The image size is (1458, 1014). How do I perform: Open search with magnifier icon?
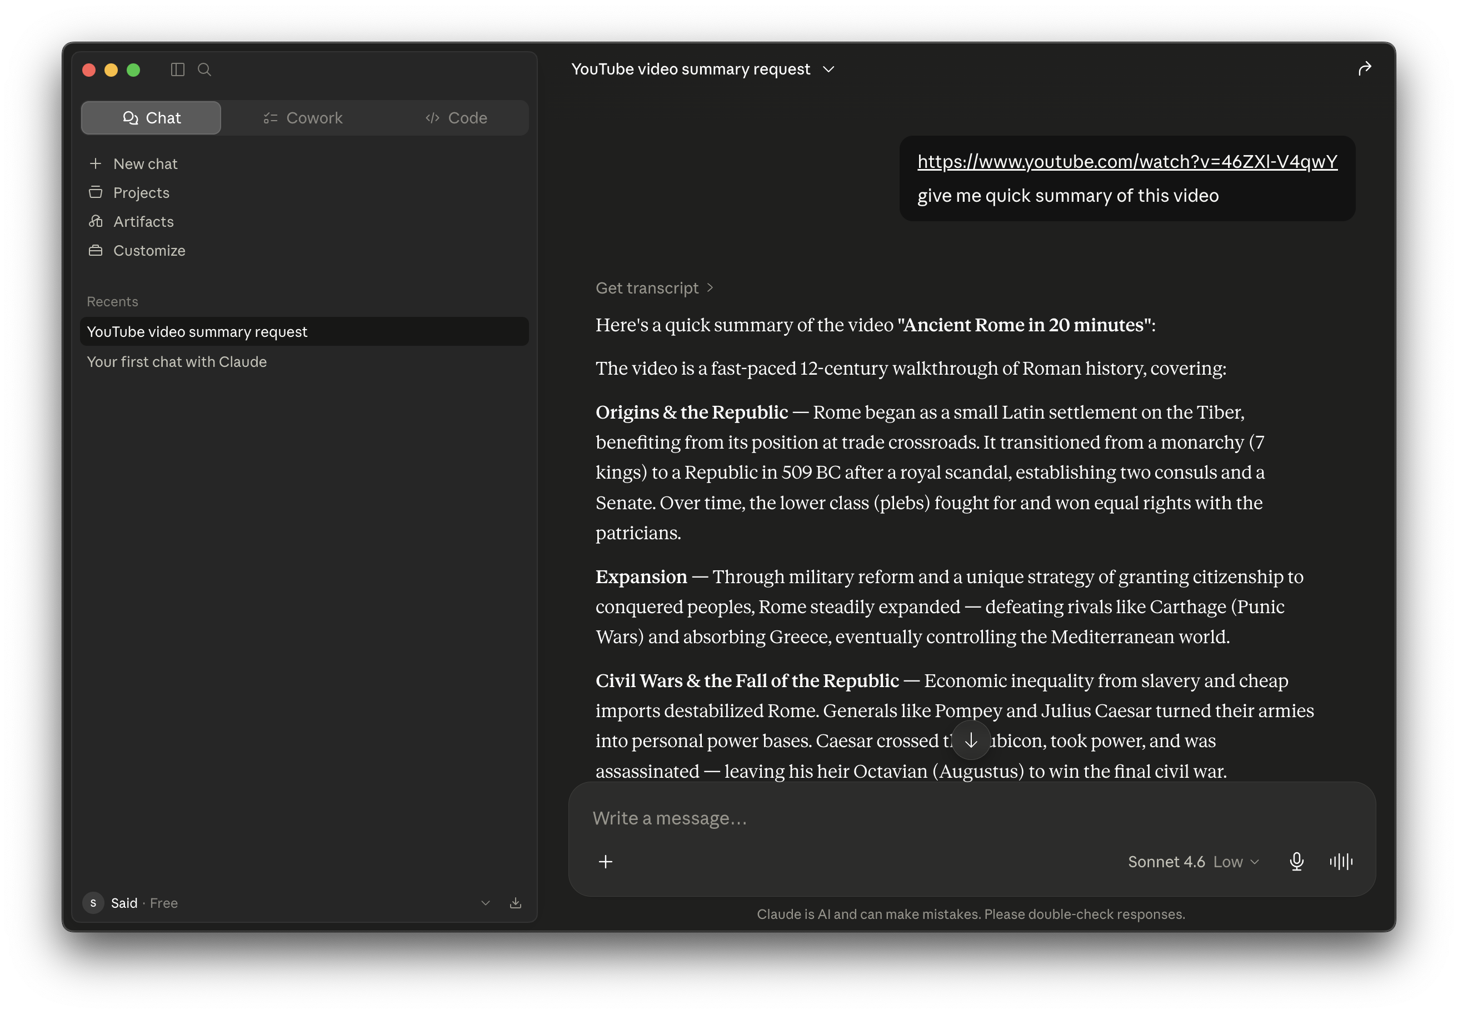(x=204, y=69)
